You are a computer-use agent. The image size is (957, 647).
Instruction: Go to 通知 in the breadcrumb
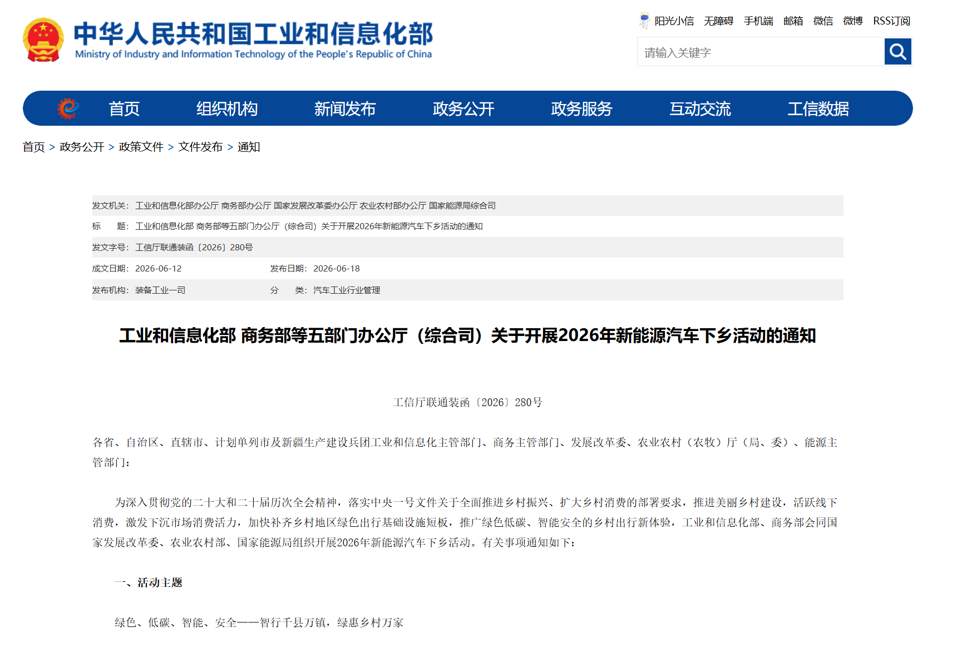pos(249,147)
